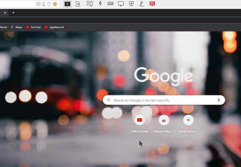This screenshot has width=241, height=167.
Task: Open a new Chrome tab
Action: [13, 13]
